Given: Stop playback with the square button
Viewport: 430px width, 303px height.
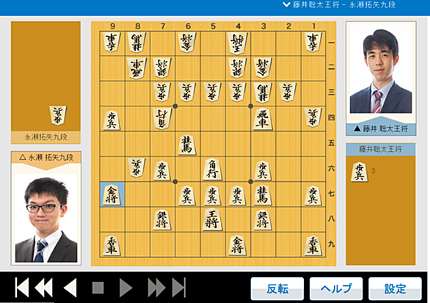Looking at the screenshot, I should pyautogui.click(x=98, y=288).
